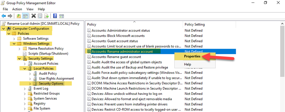Select Devices: Allowed to format removable media
This screenshot has height=112, width=285.
tap(132, 99)
